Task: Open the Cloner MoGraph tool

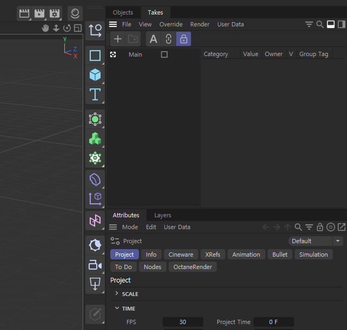Action: pos(95,139)
